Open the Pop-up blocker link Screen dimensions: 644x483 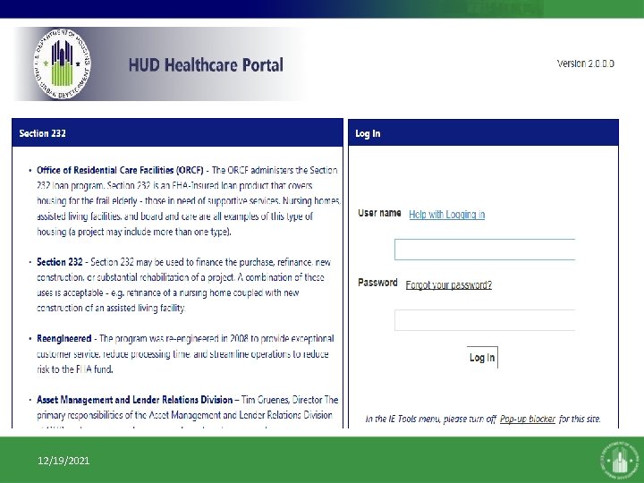tap(528, 419)
